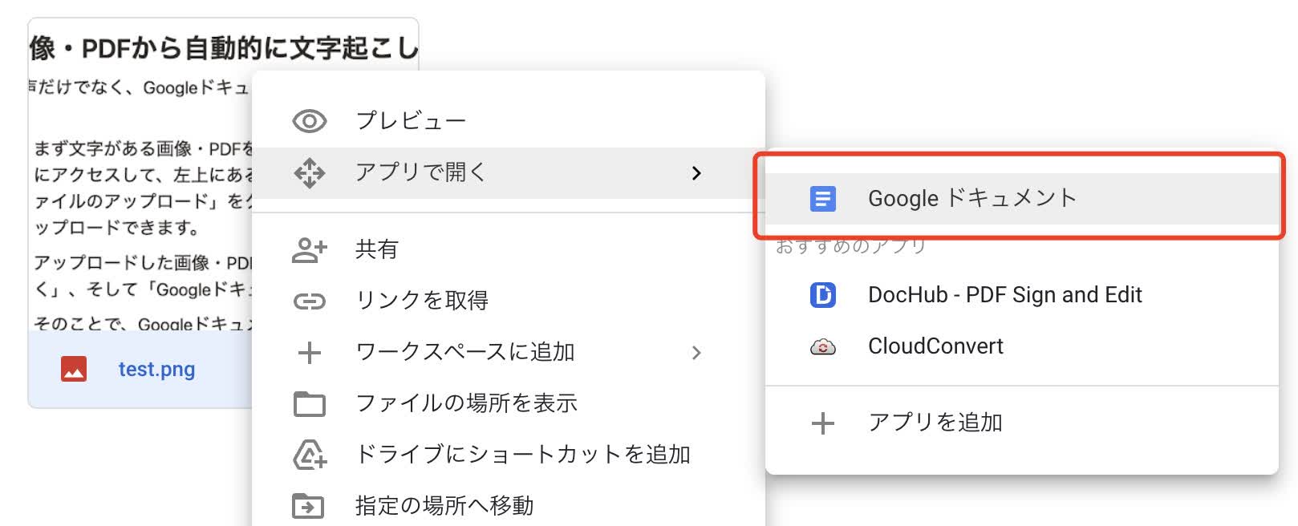This screenshot has height=526, width=1298.
Task: Click the blue Google Docs icon
Action: (823, 198)
